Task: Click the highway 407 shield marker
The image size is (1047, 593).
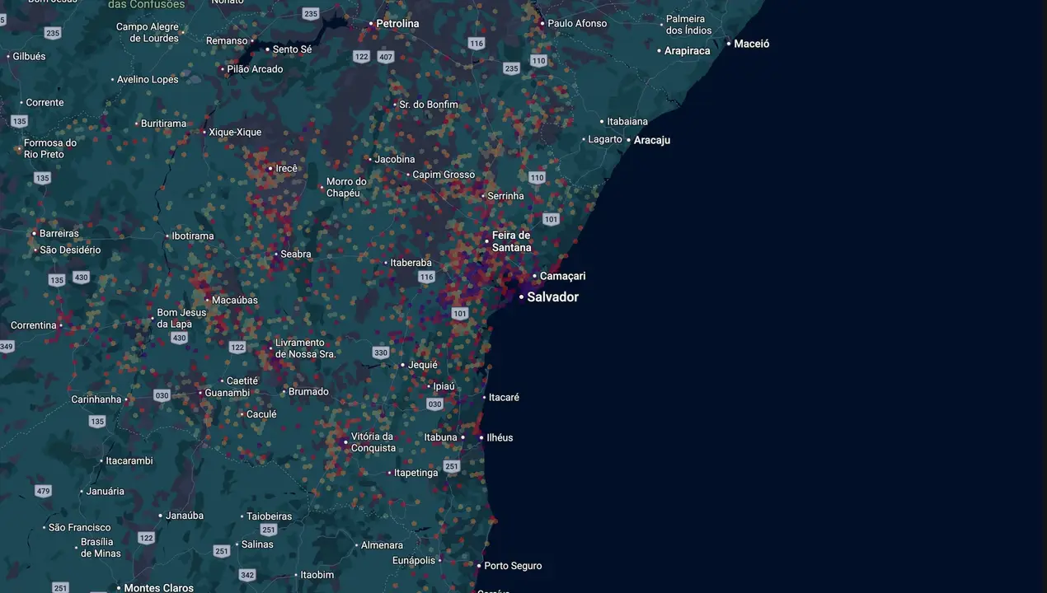Action: (x=386, y=57)
